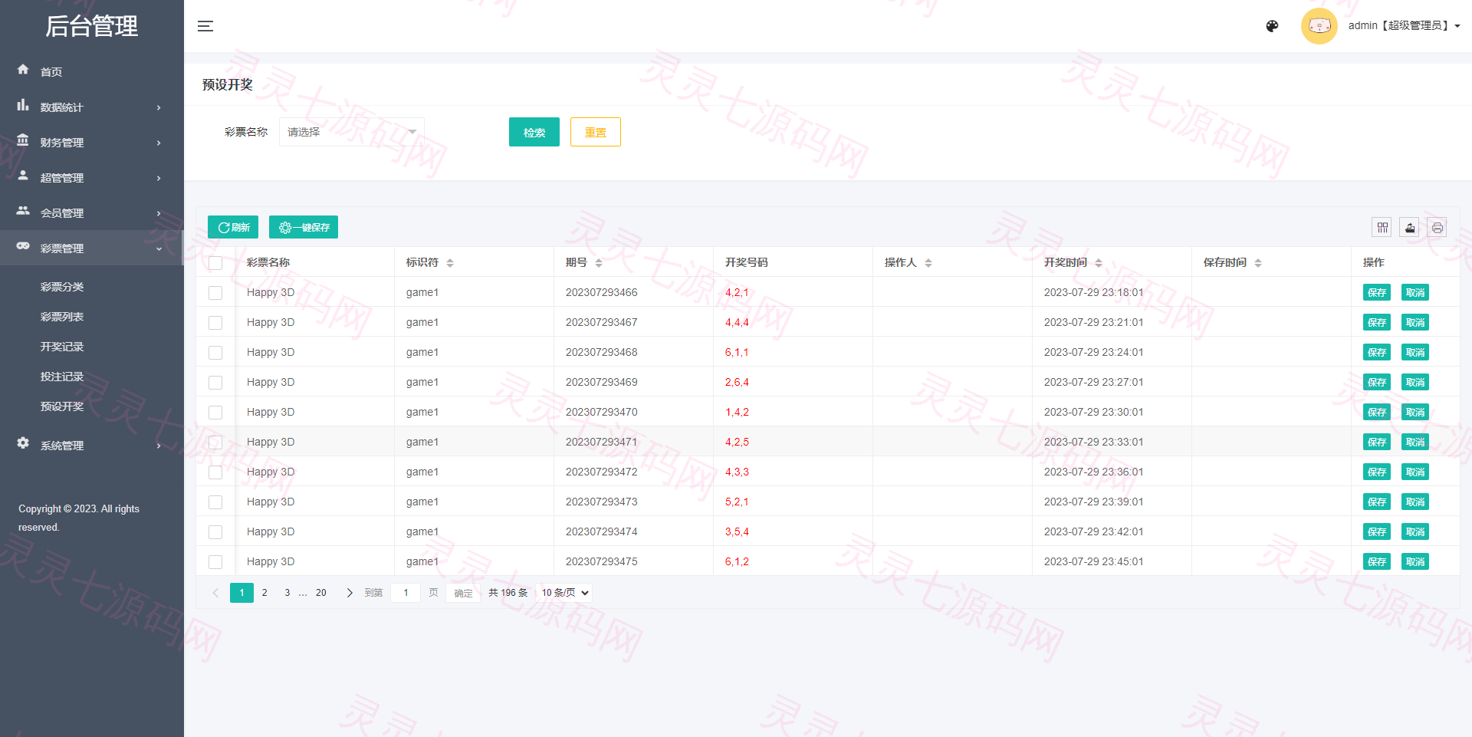Screen dimensions: 1472x737
Task: Click the group icon for 会员管理
Action: pos(23,211)
